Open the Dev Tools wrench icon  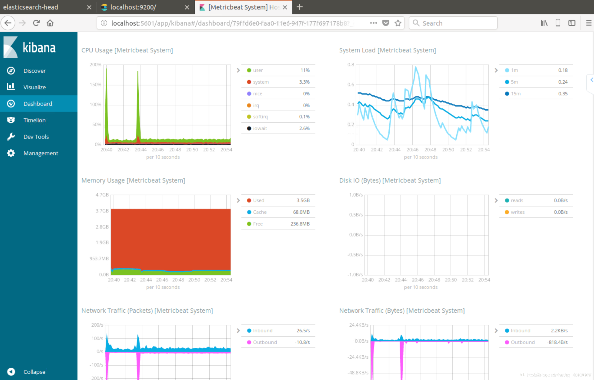tap(11, 137)
